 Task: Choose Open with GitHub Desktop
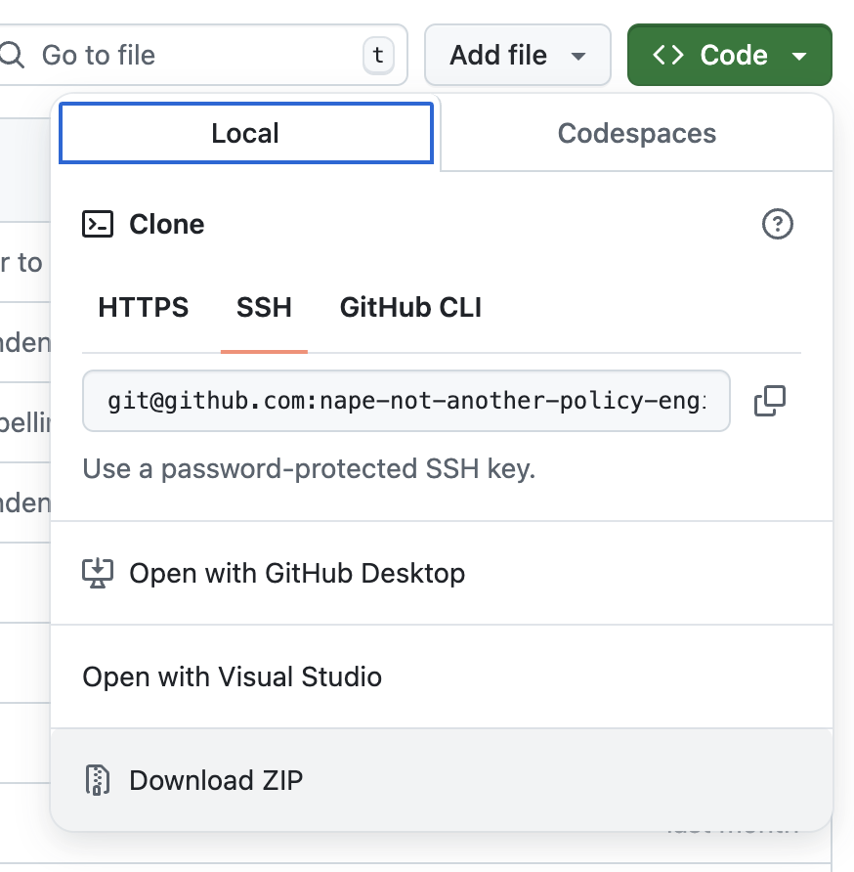click(442, 574)
